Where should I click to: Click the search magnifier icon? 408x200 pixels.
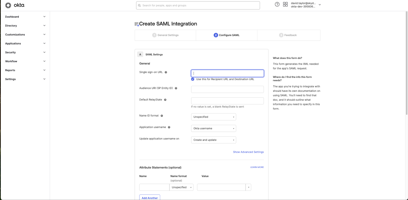pyautogui.click(x=139, y=5)
